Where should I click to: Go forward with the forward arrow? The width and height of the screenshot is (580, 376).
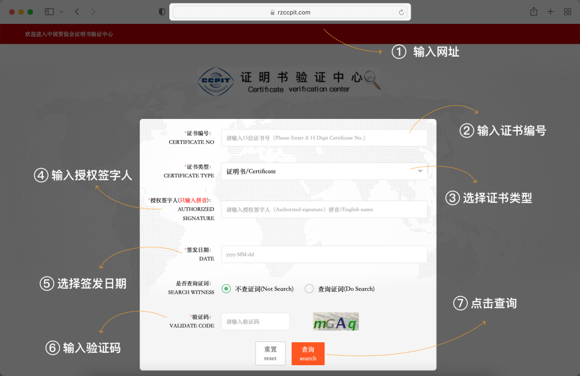(x=93, y=12)
